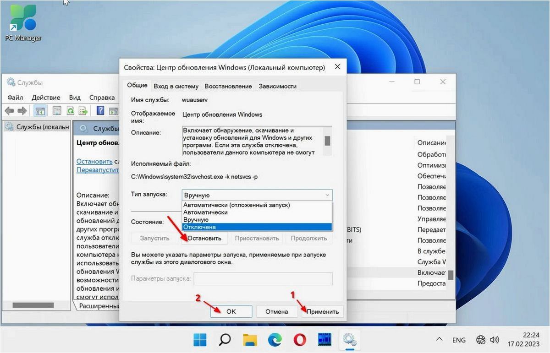550x353 pixels.
Task: Click the green Refresh icon in toolbar
Action: [x=70, y=111]
